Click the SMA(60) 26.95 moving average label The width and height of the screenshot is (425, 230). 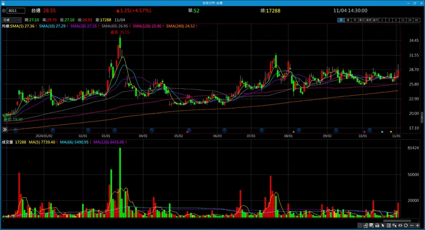point(116,26)
